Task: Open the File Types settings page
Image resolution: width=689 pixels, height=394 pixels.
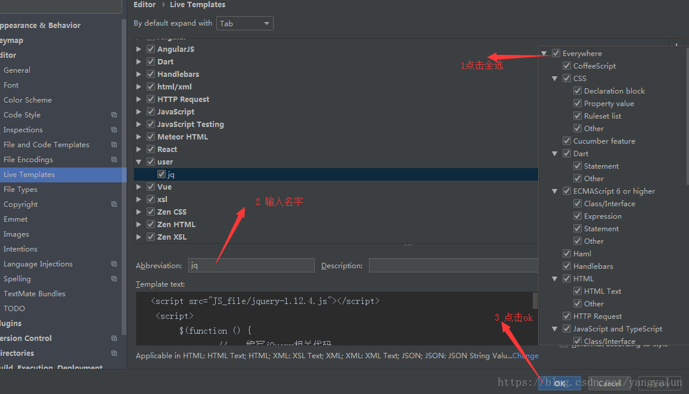Action: click(20, 190)
